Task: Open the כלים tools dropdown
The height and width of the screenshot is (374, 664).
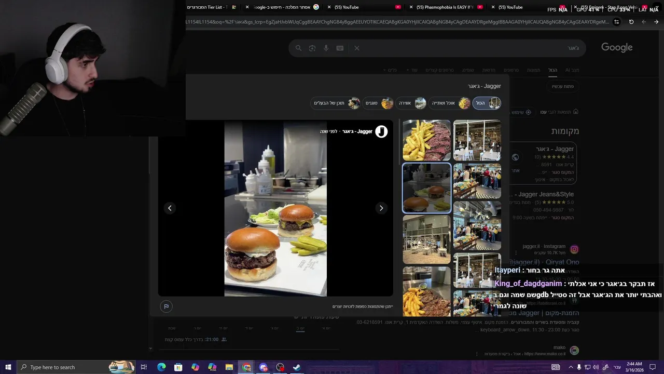Action: pos(390,70)
